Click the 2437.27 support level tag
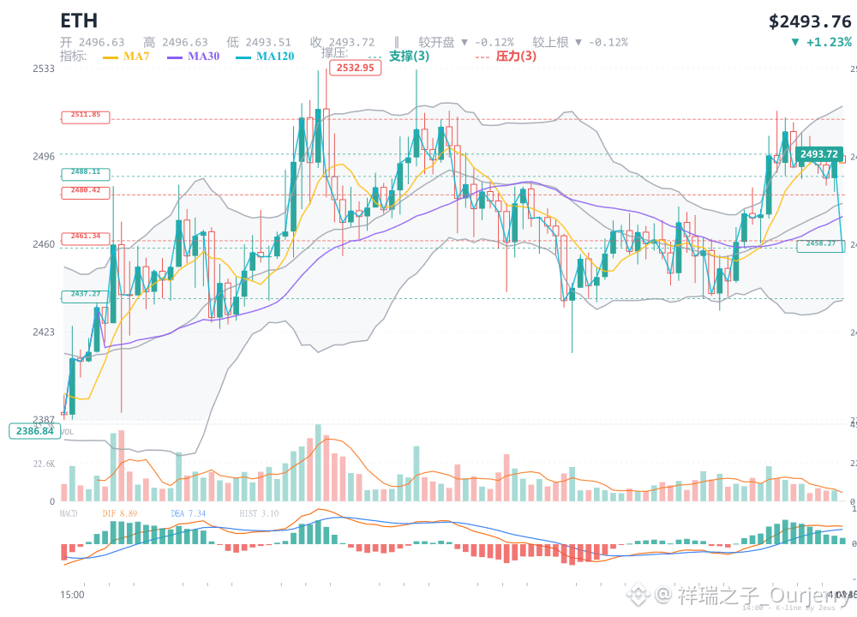The width and height of the screenshot is (857, 617). click(85, 297)
